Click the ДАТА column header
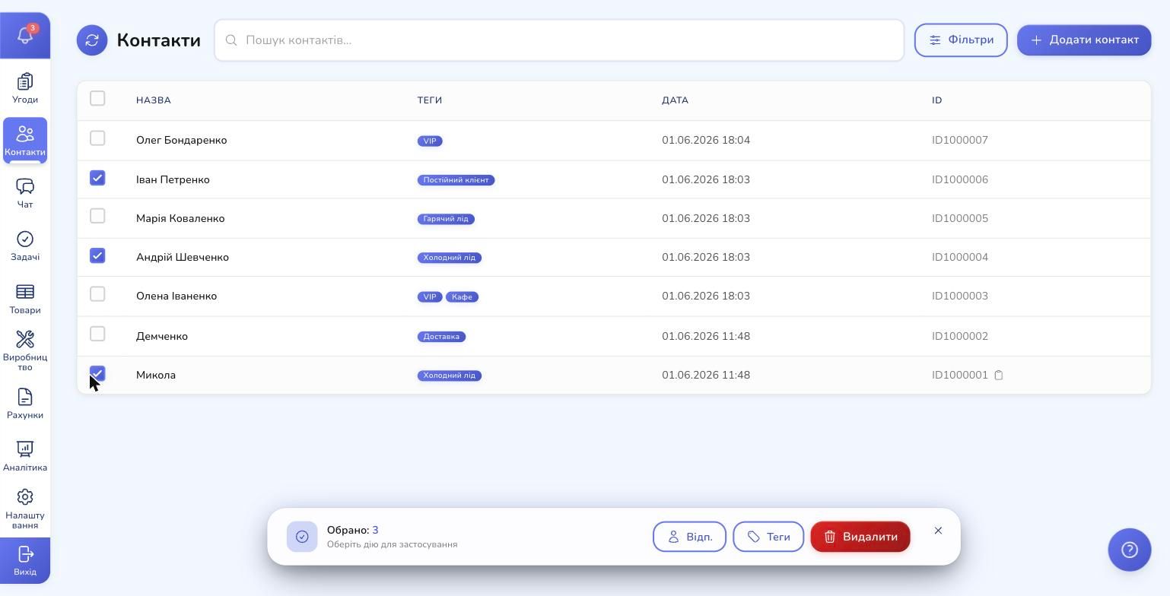Image resolution: width=1170 pixels, height=596 pixels. 675,100
